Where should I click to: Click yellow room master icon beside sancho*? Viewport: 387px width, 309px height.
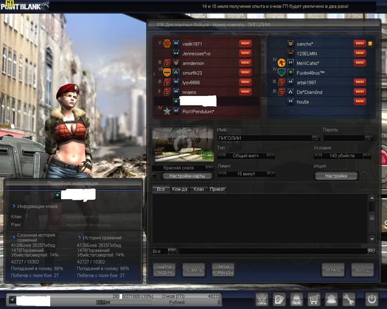click(370, 43)
